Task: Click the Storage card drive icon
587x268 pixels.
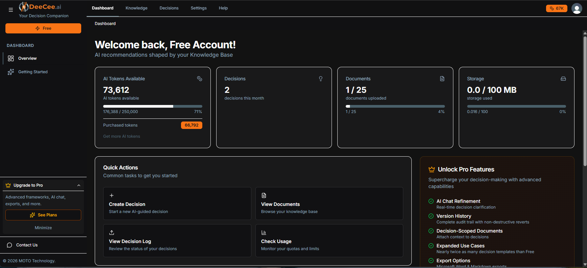Action: coord(563,79)
